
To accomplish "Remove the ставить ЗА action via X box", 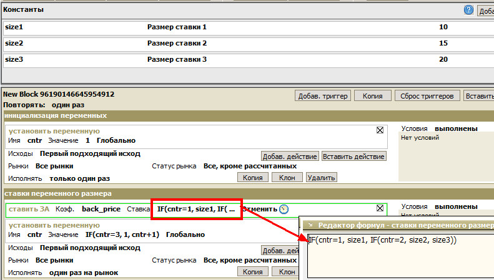I will [x=380, y=208].
